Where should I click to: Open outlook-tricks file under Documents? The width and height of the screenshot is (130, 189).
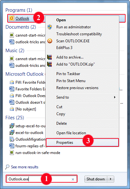click(x=28, y=42)
